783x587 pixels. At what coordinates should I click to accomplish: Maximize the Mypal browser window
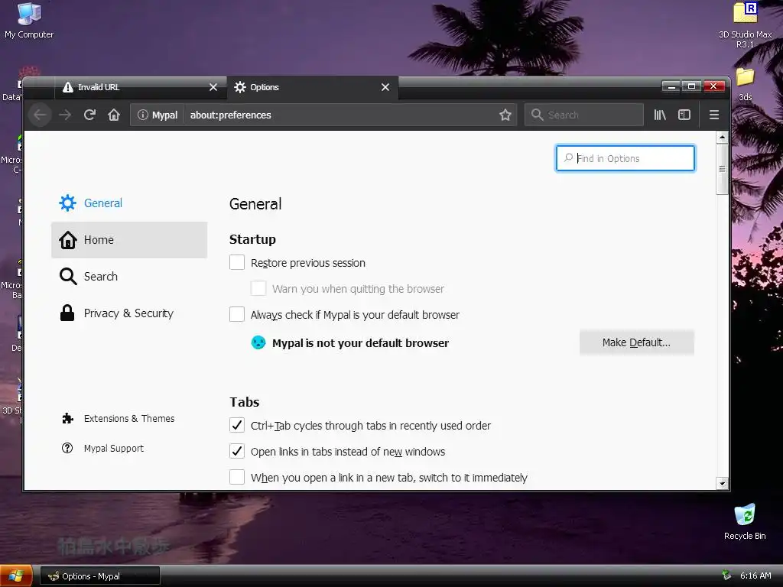691,86
